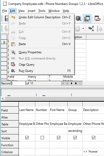Click the Henry cell in results
The height and width of the screenshot is (156, 104).
click(x=38, y=77)
